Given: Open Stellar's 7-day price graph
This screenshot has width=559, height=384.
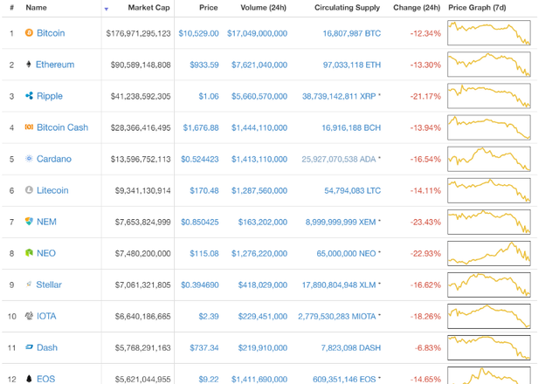Looking at the screenshot, I should click(x=489, y=285).
